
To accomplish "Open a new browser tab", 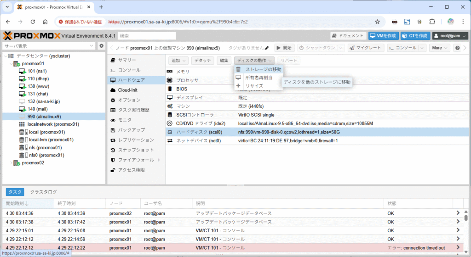I will pos(101,7).
